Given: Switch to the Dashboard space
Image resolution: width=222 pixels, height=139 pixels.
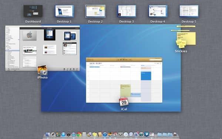Looking at the screenshot, I should (x=33, y=11).
